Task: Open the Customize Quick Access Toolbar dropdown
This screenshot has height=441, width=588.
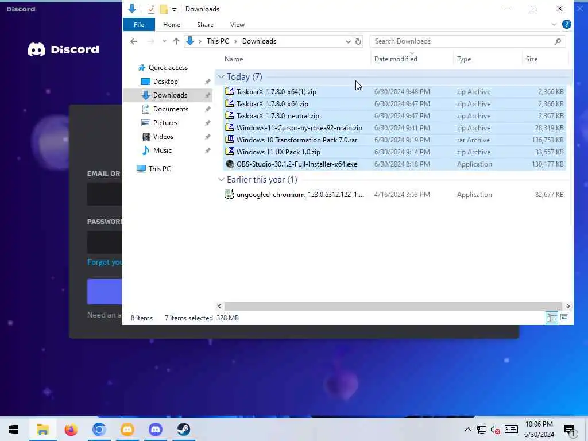Action: coord(174,9)
